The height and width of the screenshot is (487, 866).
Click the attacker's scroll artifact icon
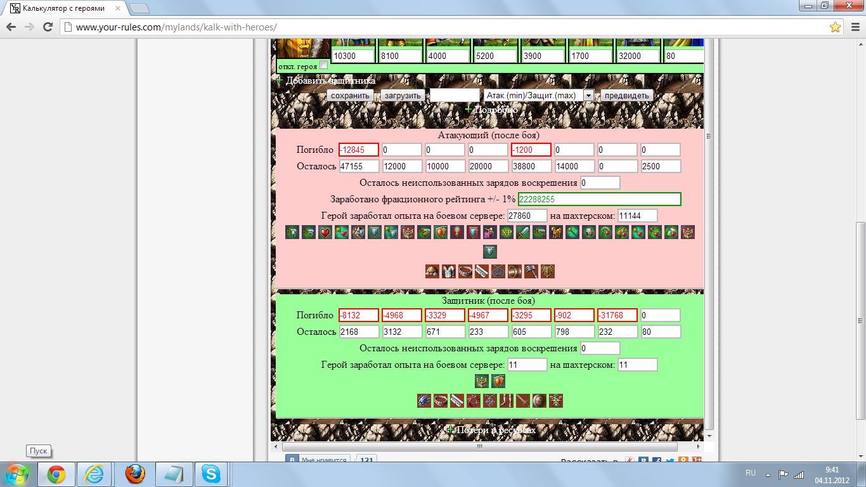(482, 271)
